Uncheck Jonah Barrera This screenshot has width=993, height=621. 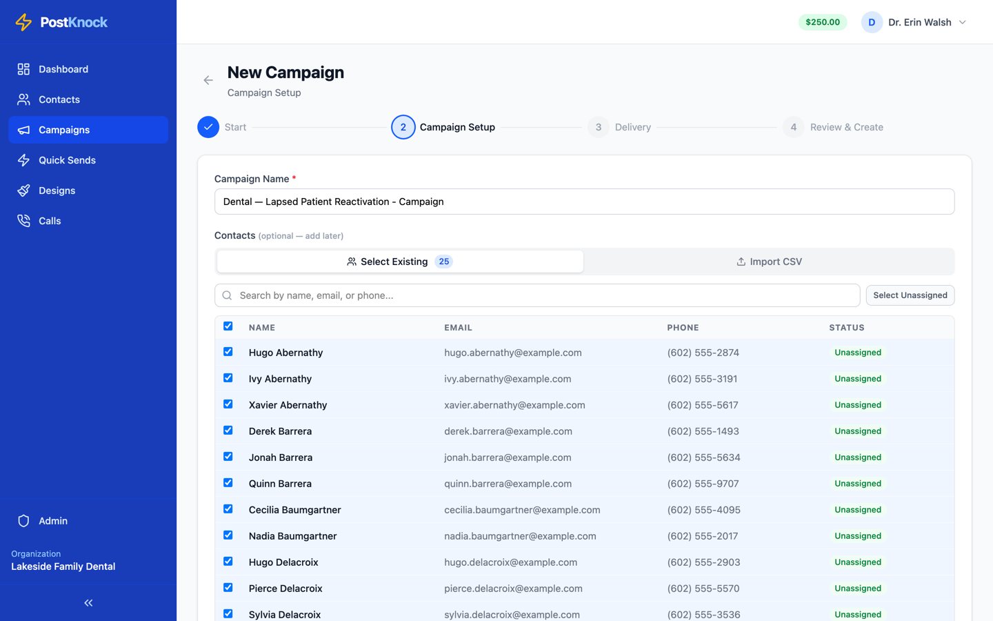[228, 457]
